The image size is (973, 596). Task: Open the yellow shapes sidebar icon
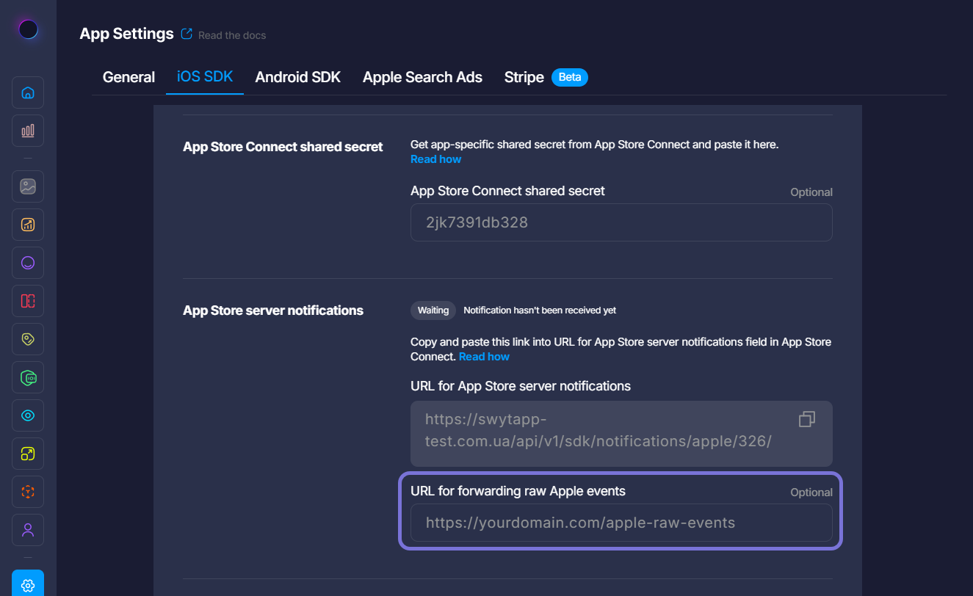click(28, 454)
